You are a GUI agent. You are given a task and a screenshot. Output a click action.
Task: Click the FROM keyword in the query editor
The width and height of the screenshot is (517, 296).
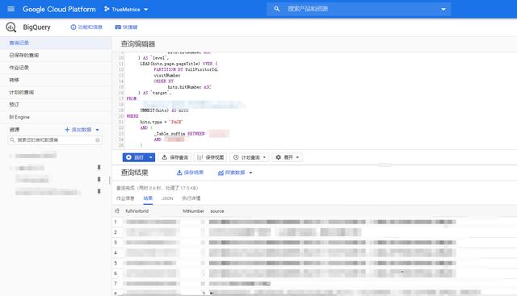pos(132,98)
